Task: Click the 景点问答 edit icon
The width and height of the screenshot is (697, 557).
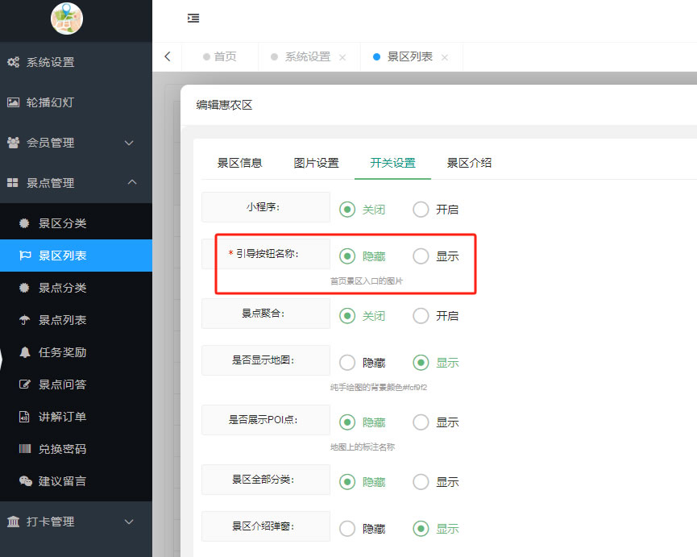Action: (25, 384)
